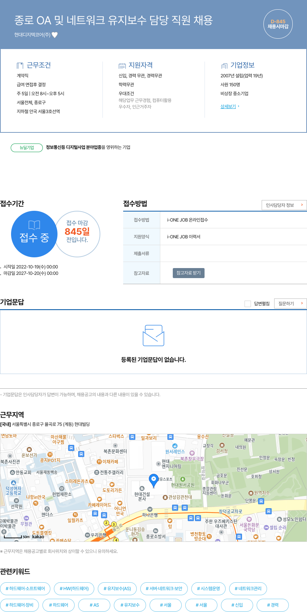Image resolution: width=307 pixels, height=612 pixels.
Task: Select the #AS keyword tag
Action: (x=94, y=605)
